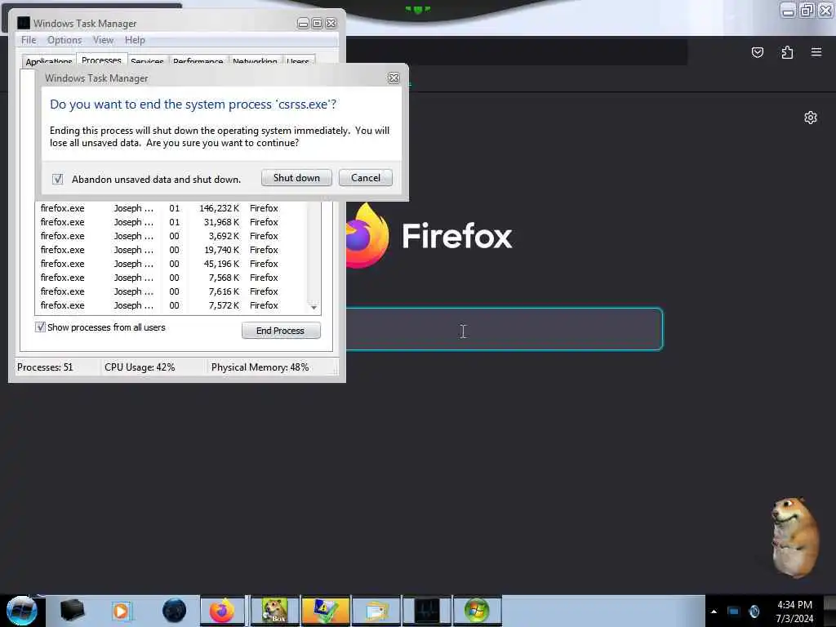Switch to the Performance tab
The height and width of the screenshot is (627, 836).
[x=198, y=60]
